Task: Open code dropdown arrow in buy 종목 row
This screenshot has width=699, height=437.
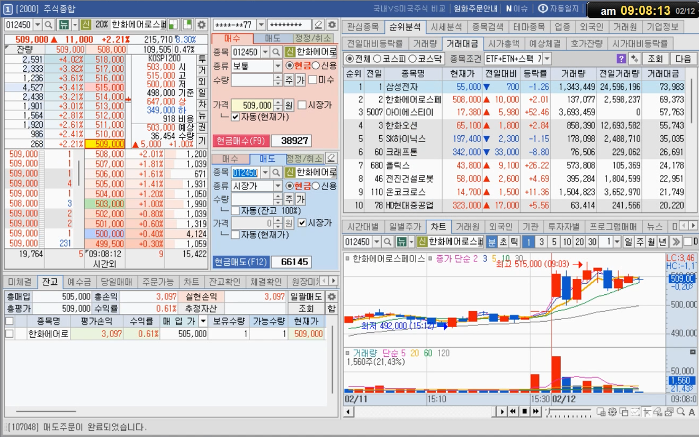Action: pos(265,52)
